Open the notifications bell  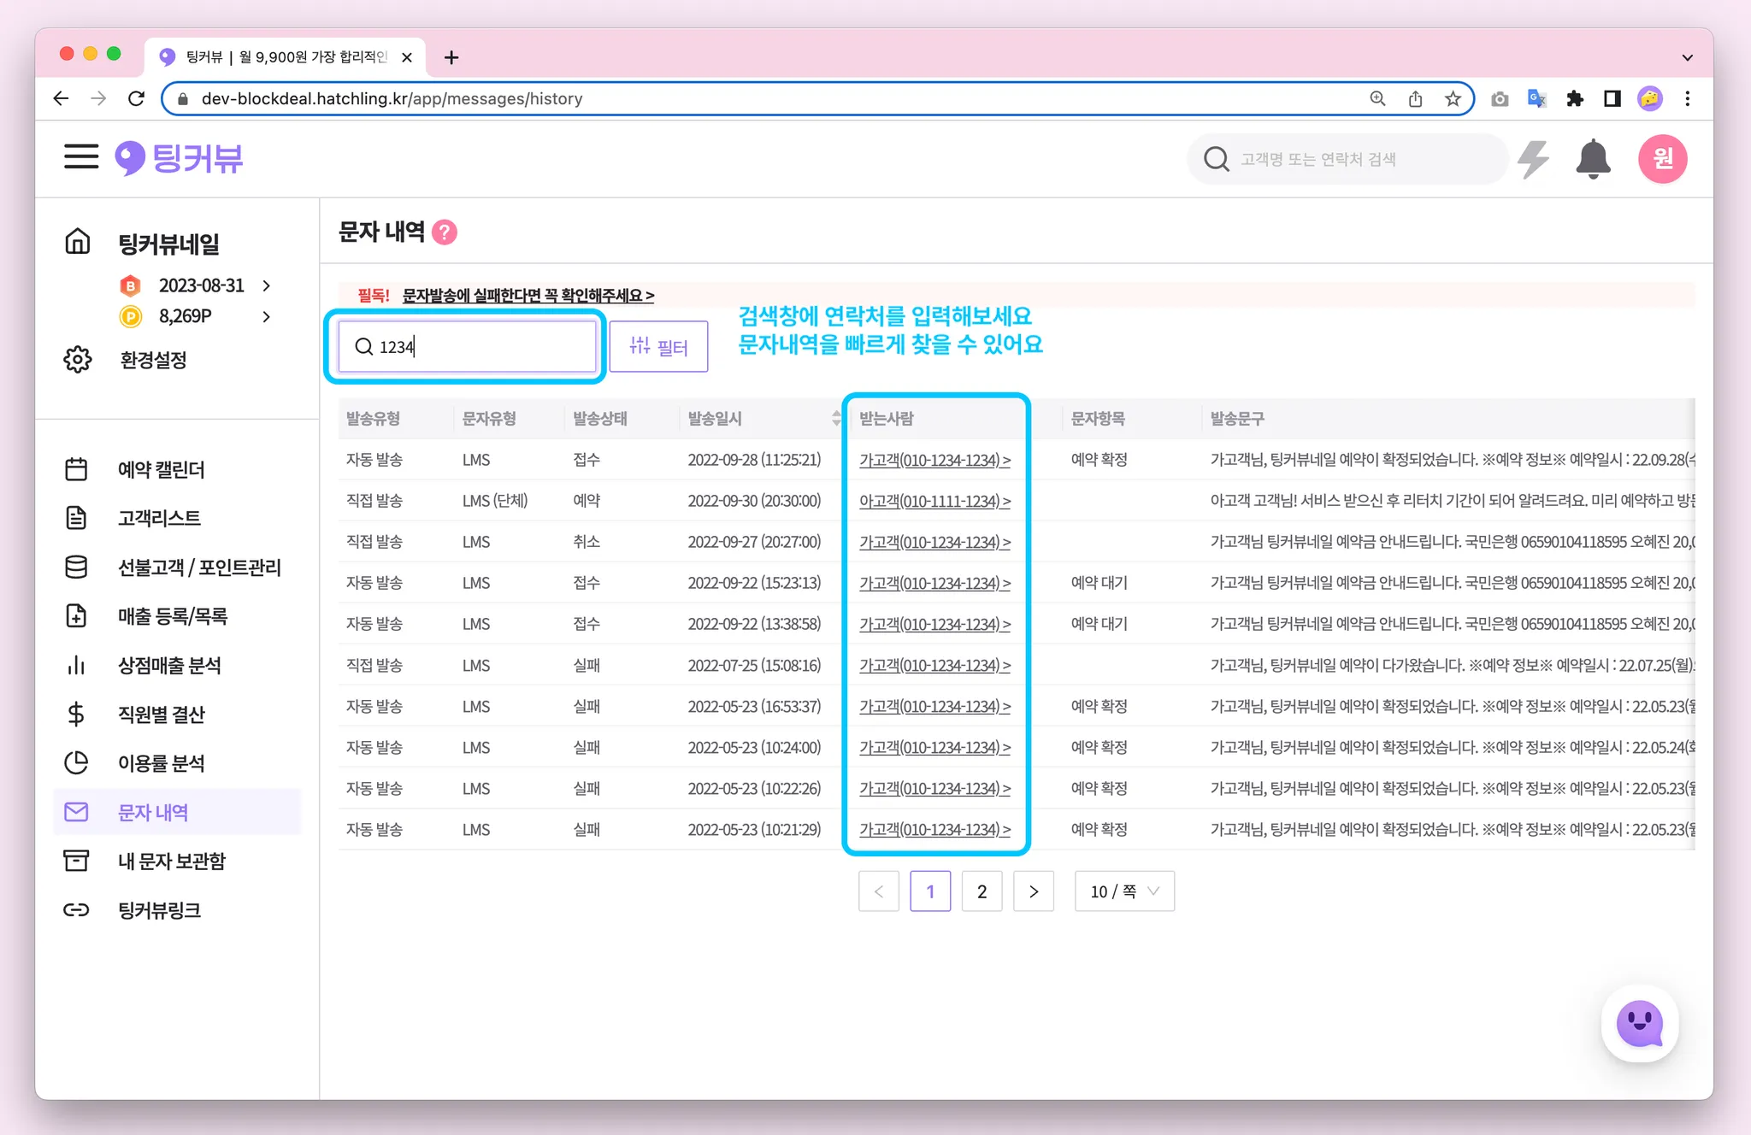[1593, 159]
